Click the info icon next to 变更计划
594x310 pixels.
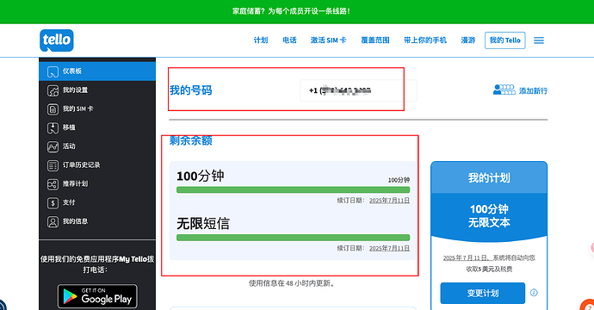coord(534,293)
